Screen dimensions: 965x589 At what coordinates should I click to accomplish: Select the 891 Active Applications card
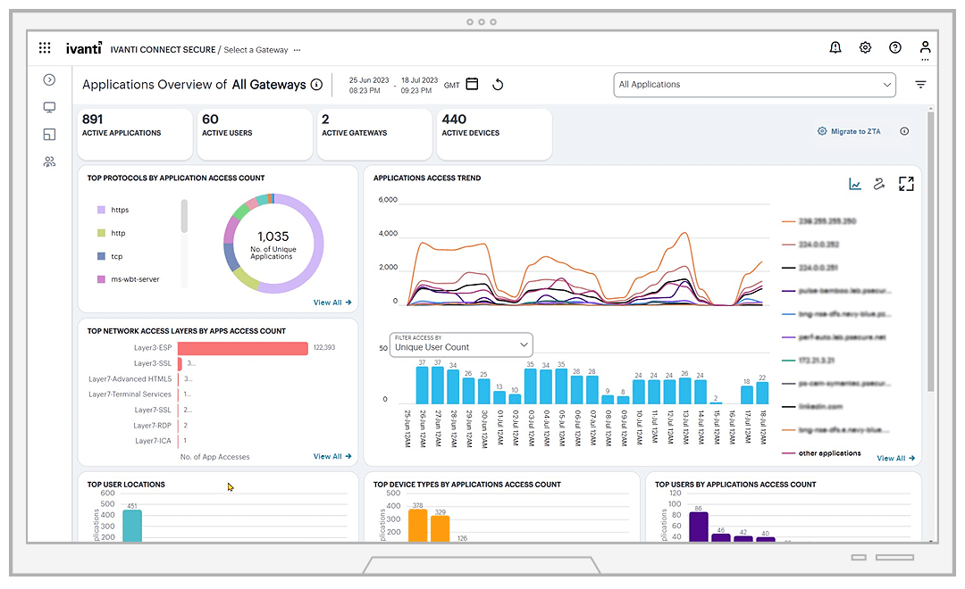pyautogui.click(x=135, y=134)
